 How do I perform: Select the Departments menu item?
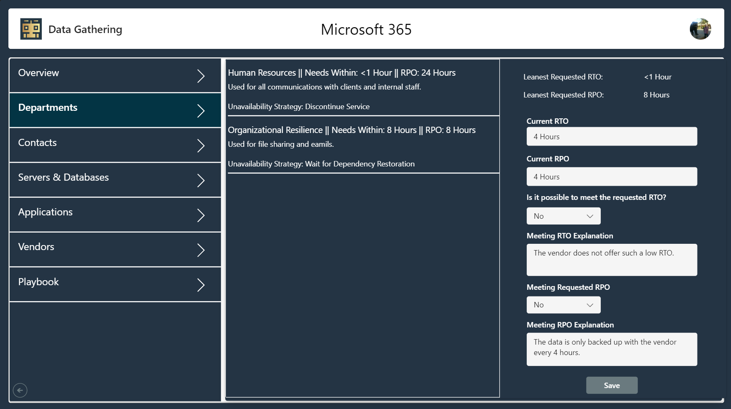click(x=115, y=110)
